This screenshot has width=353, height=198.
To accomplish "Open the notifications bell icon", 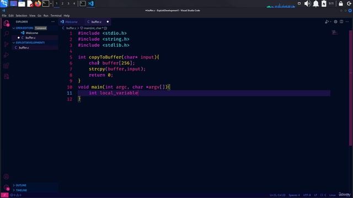I will coord(316,4).
